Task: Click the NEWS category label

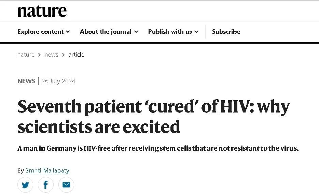Action: [26, 81]
